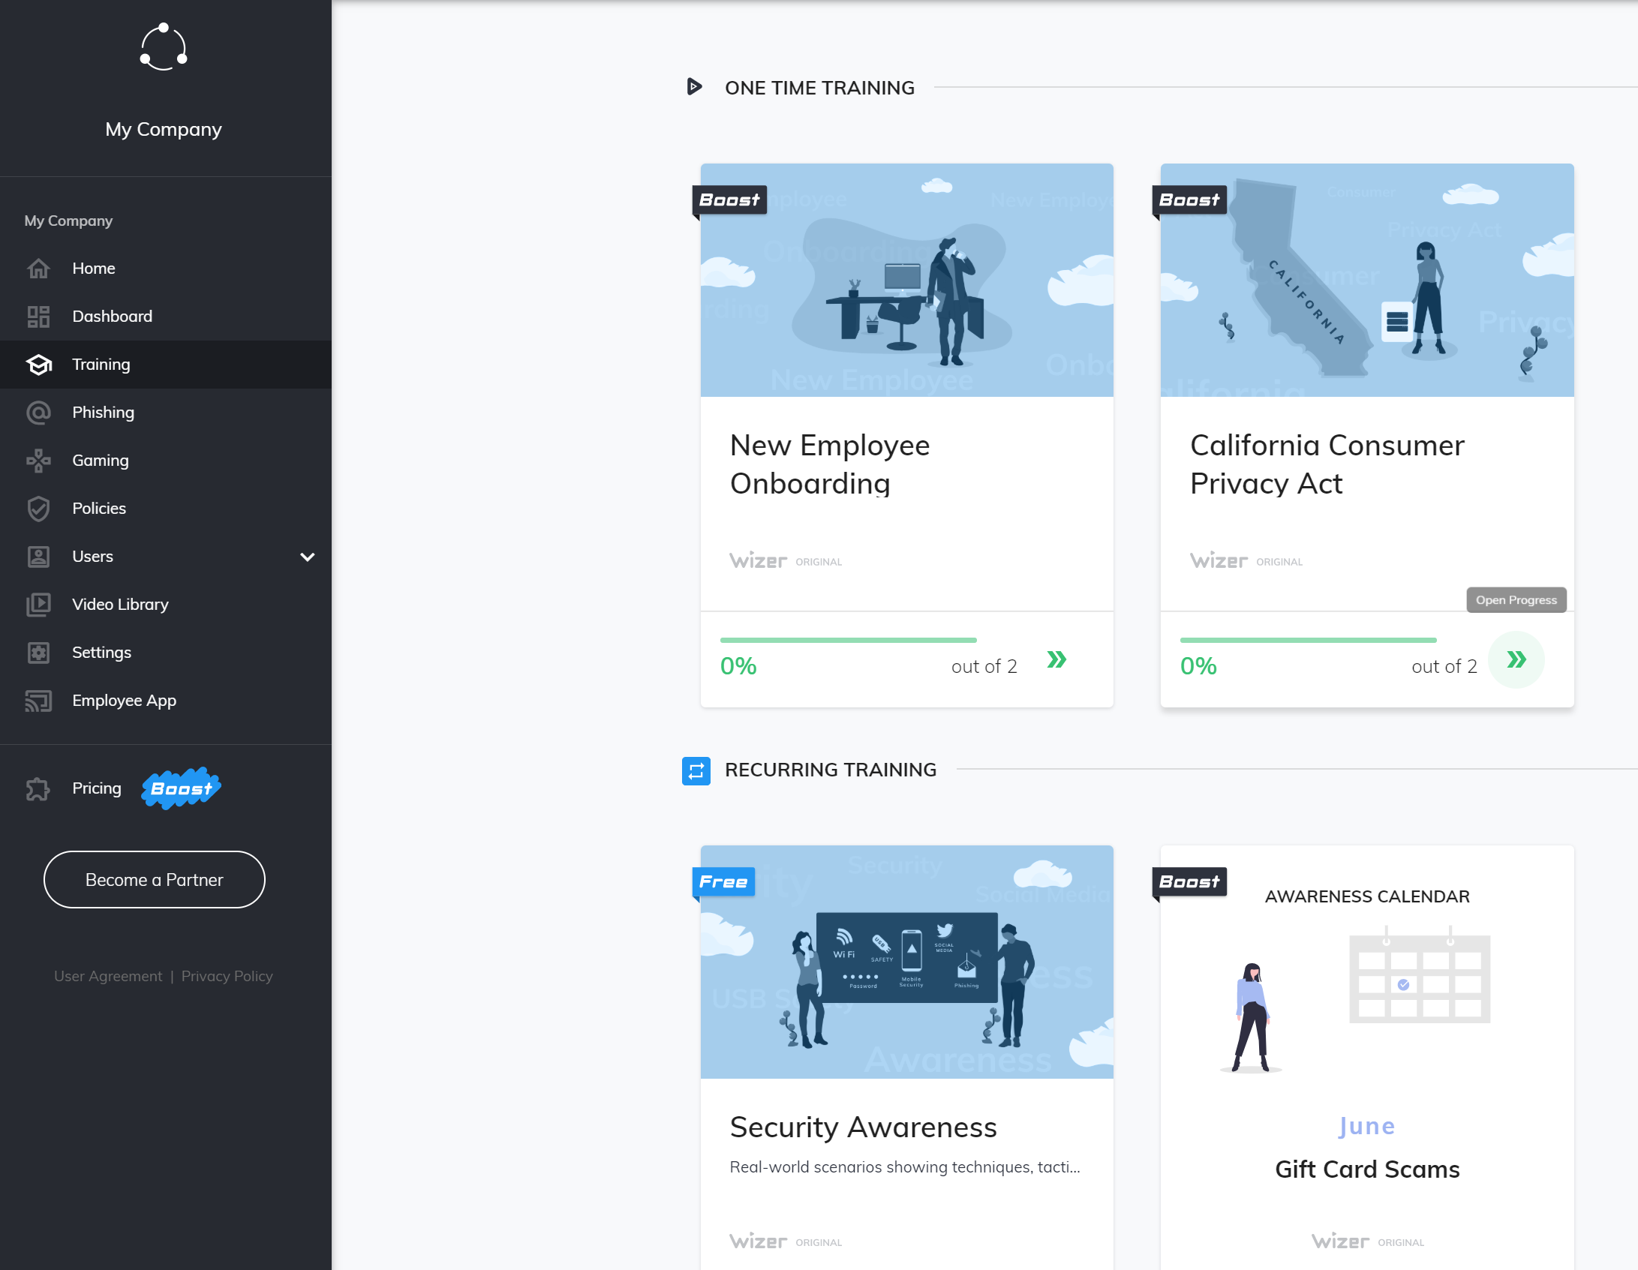Click the Policies shield icon

pos(38,509)
